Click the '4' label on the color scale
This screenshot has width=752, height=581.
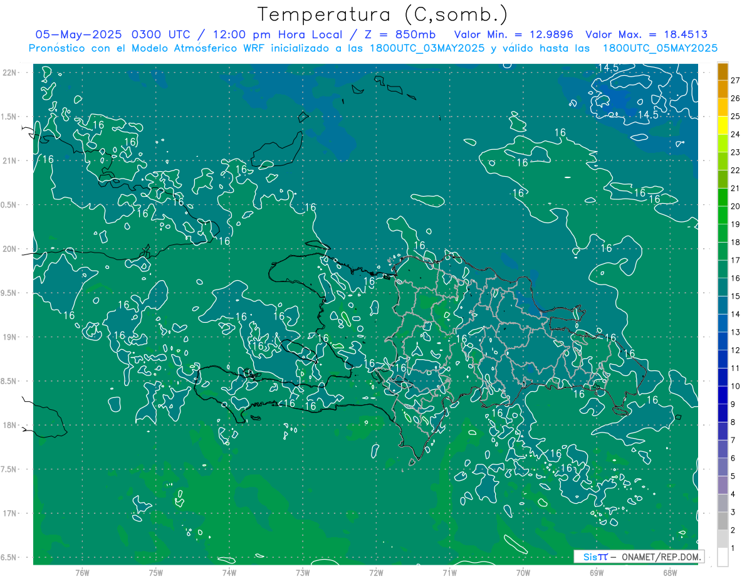point(733,493)
